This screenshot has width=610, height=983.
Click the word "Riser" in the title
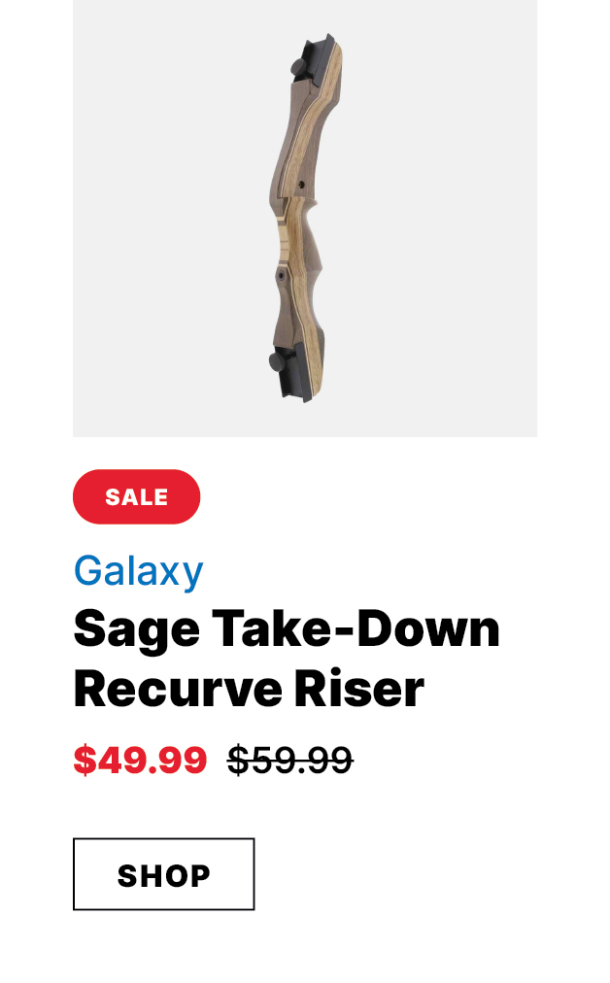[x=359, y=689]
